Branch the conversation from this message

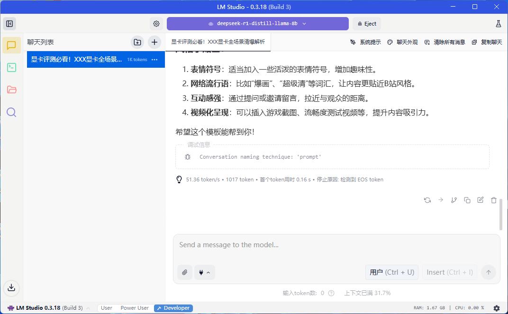(x=454, y=200)
